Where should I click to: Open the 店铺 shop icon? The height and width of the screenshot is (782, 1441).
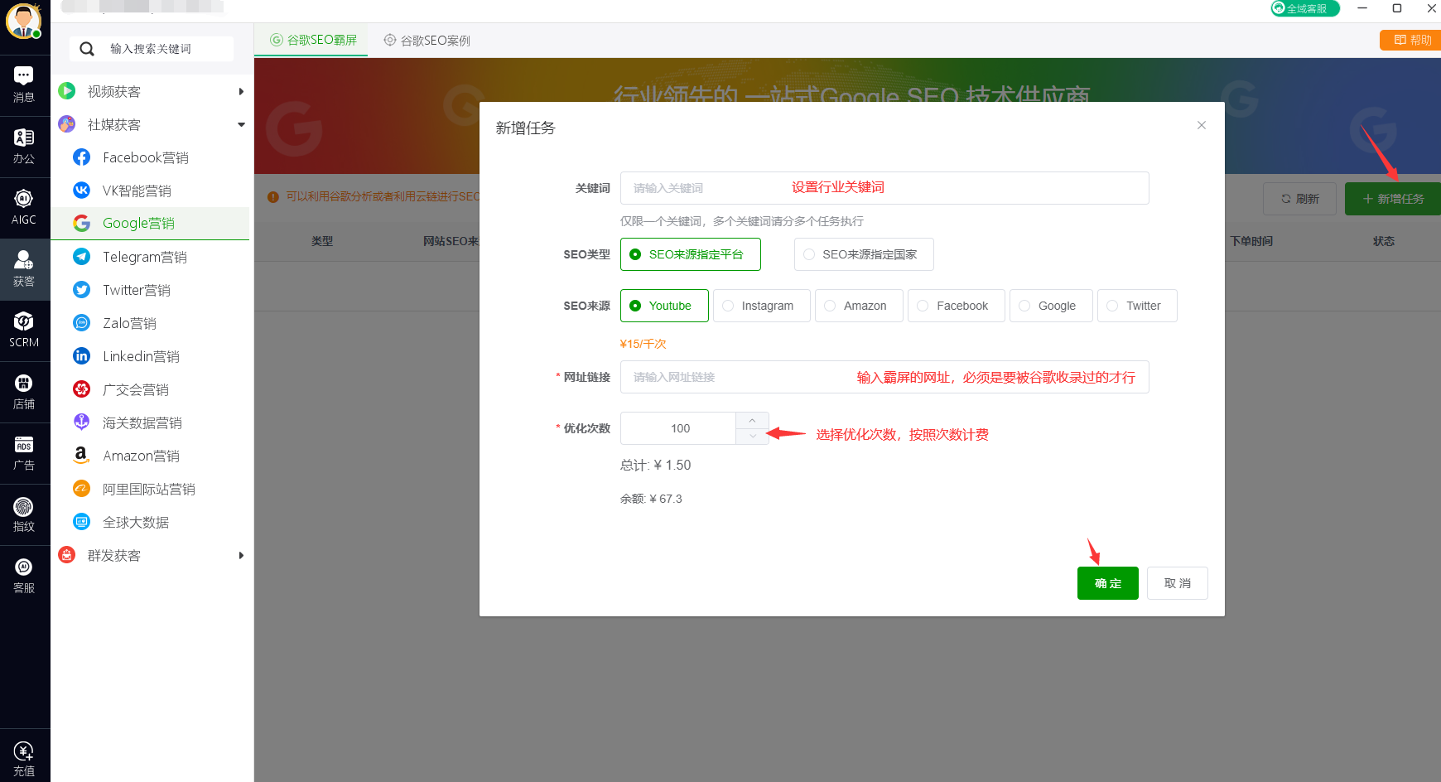[24, 392]
